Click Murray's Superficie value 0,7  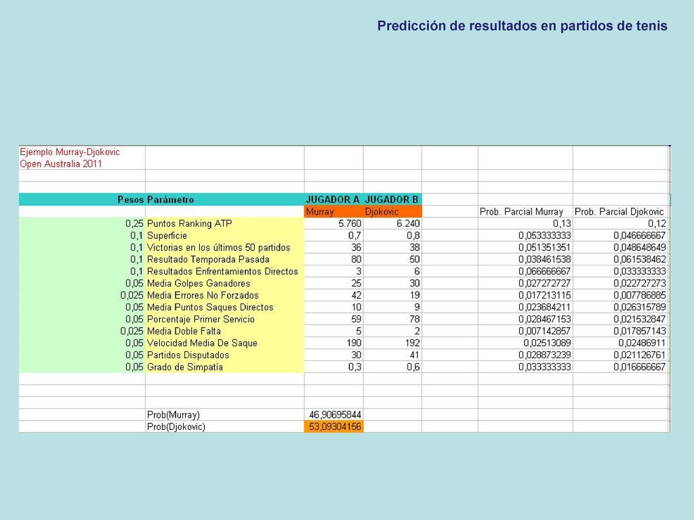(x=355, y=235)
